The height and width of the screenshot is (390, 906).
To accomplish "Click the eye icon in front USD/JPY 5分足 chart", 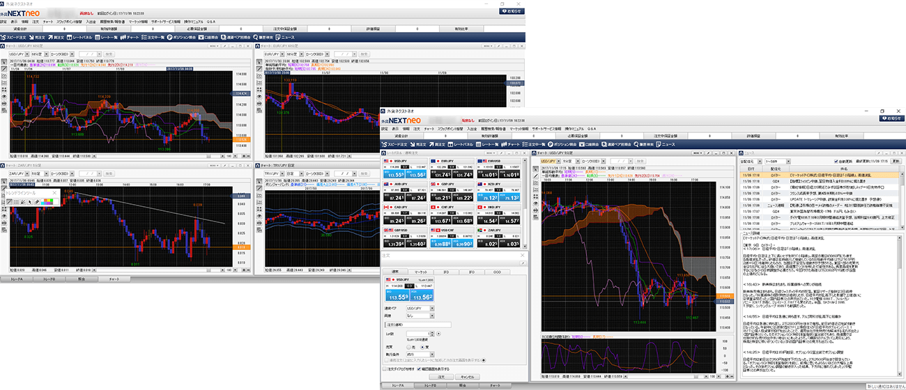I will click(536, 203).
